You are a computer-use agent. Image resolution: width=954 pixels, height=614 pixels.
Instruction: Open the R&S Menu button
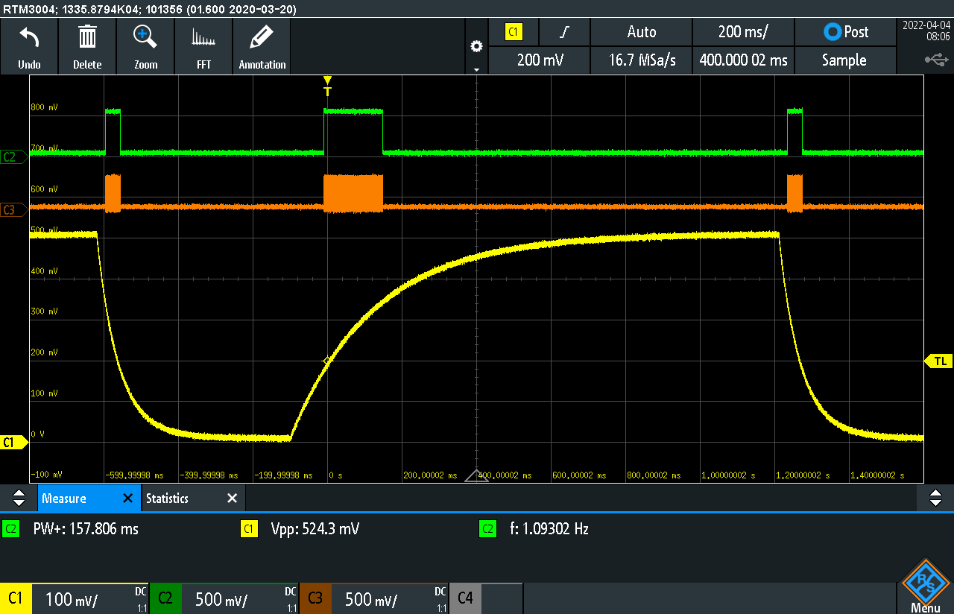coord(925,587)
